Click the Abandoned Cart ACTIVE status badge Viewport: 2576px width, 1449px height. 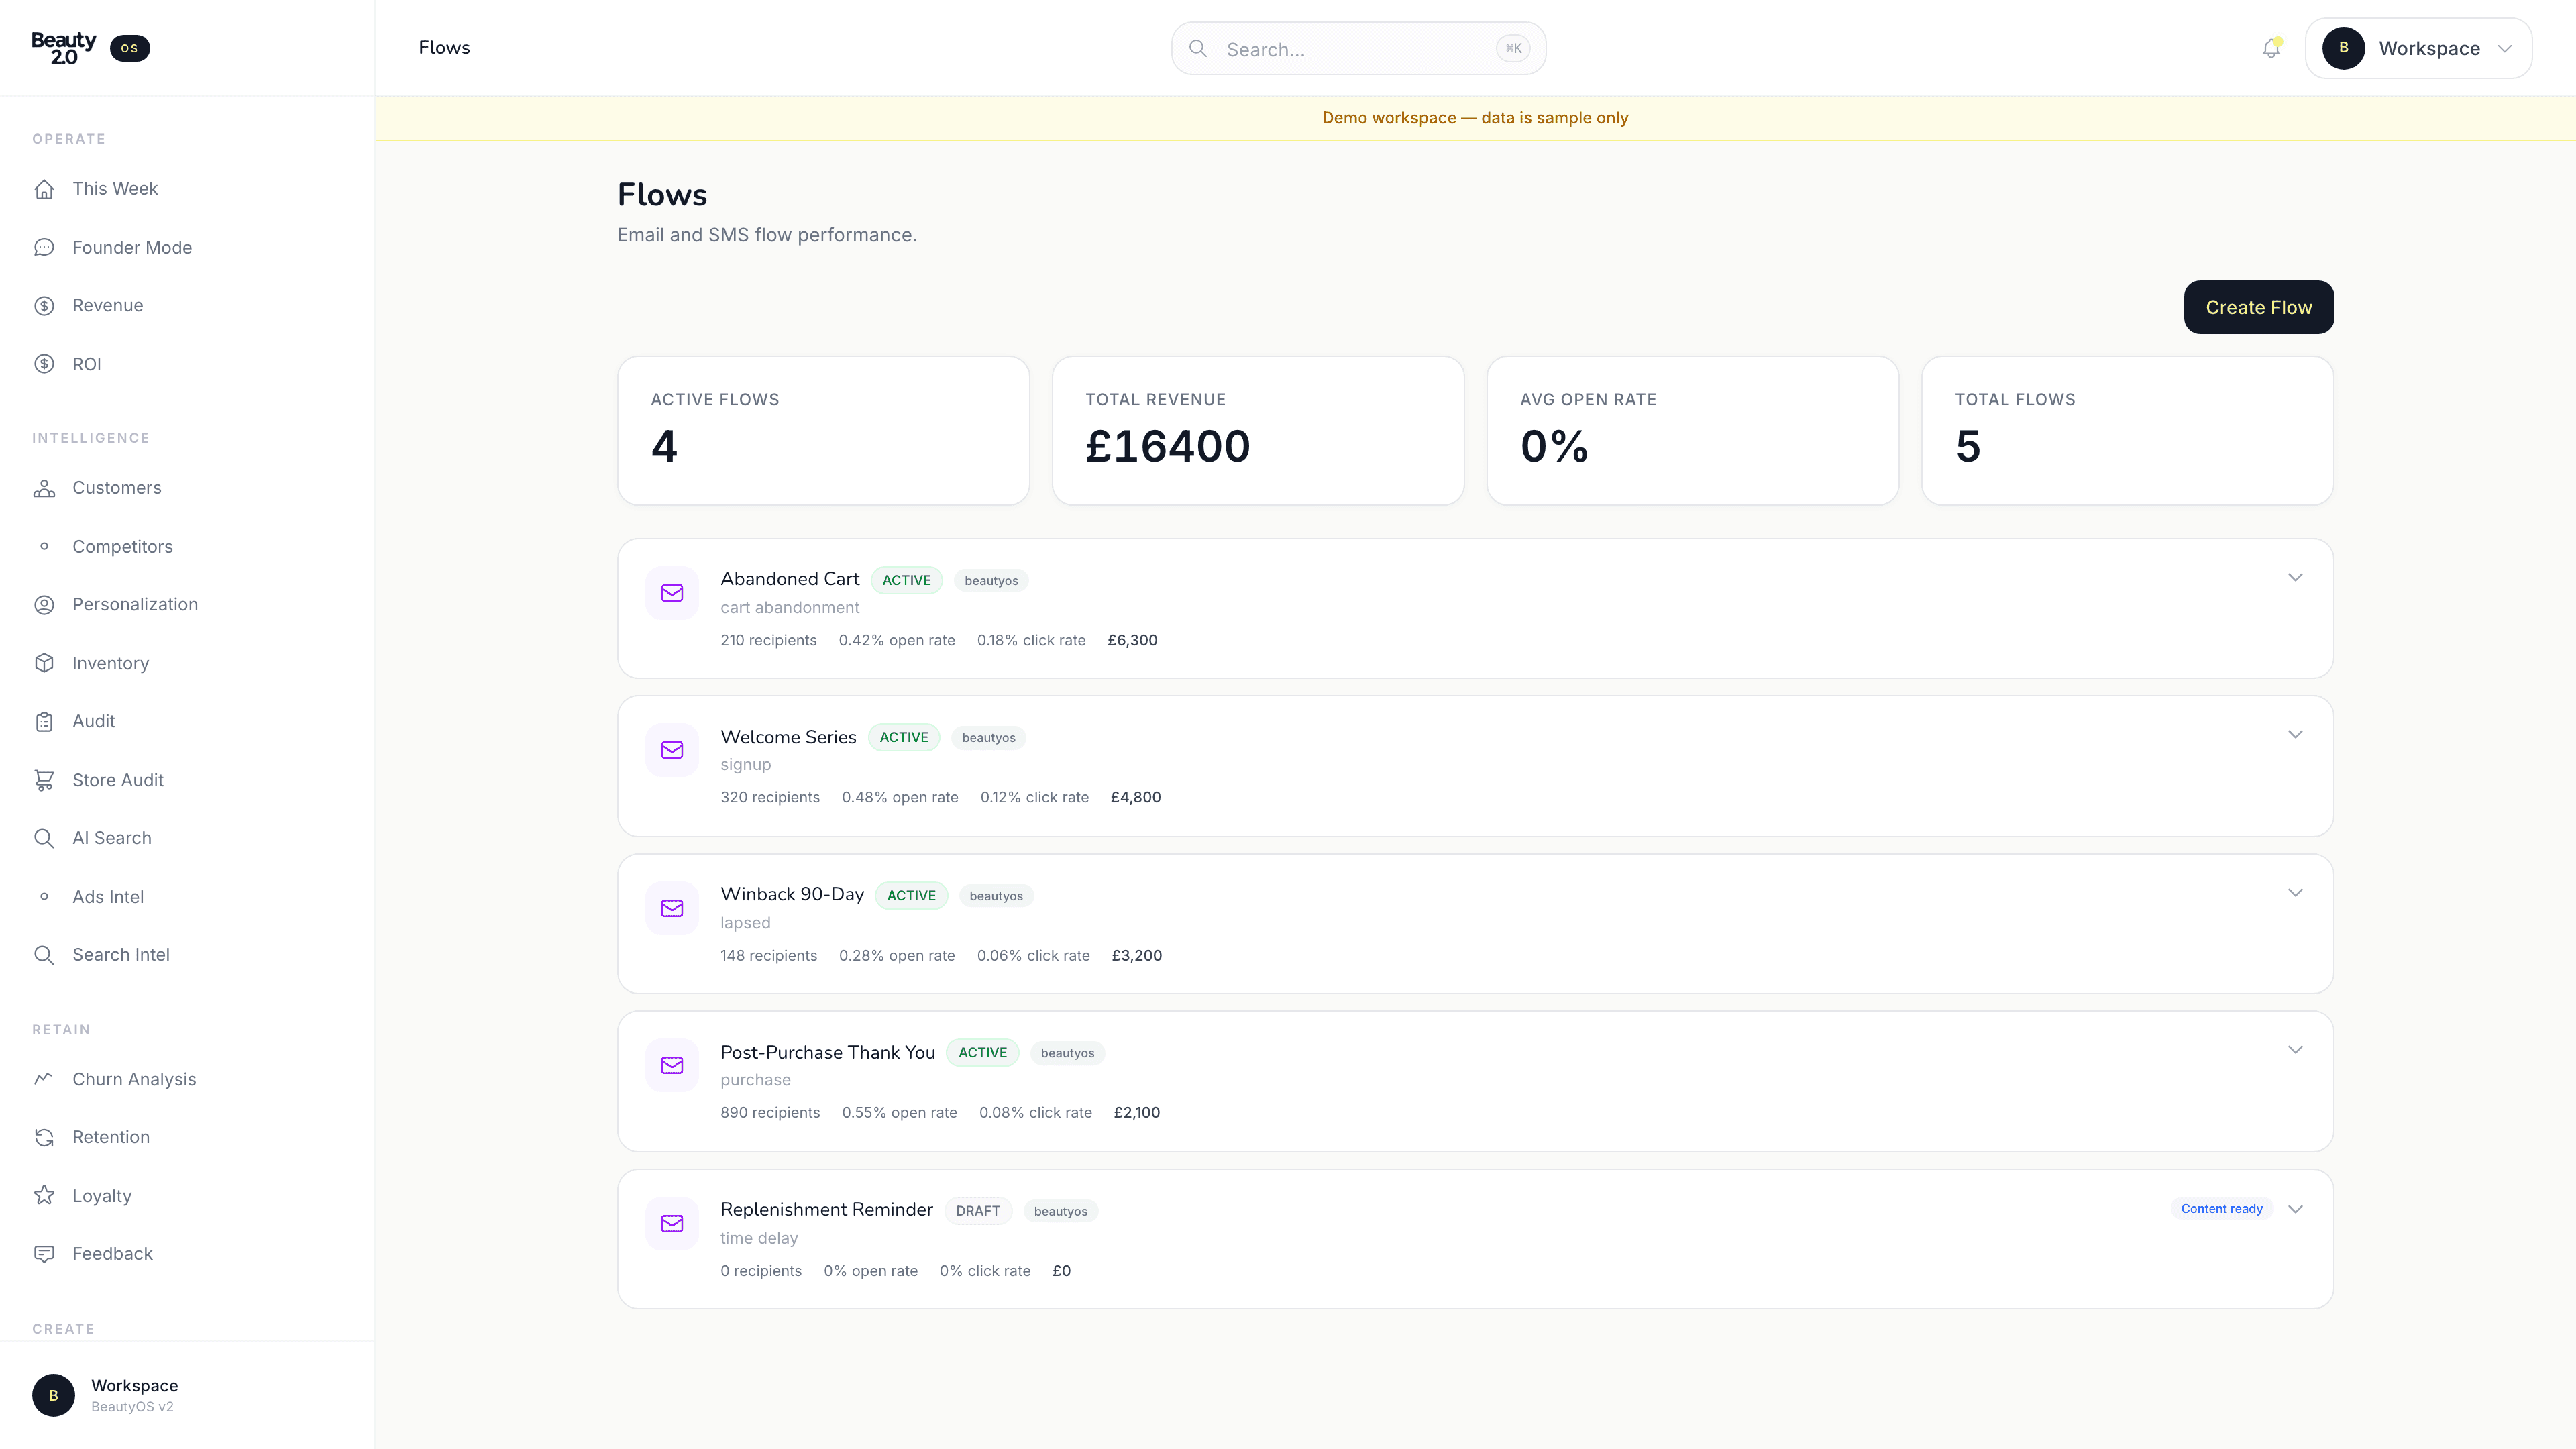pos(906,580)
